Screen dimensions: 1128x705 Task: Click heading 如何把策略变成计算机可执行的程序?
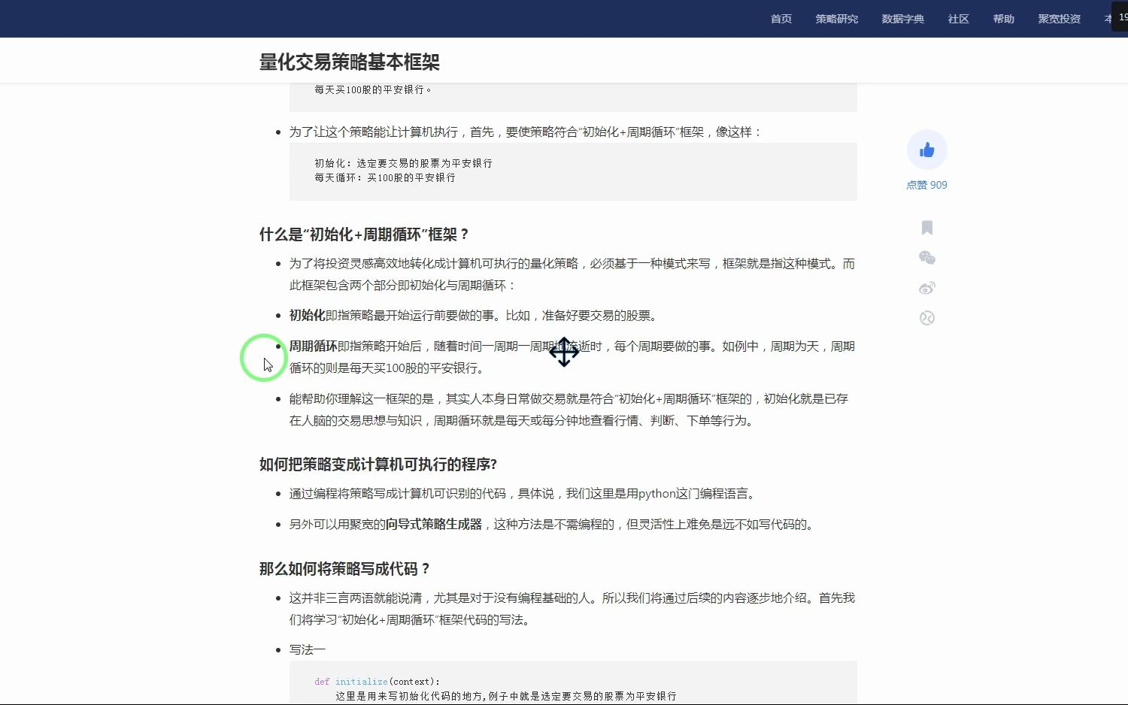click(x=378, y=464)
